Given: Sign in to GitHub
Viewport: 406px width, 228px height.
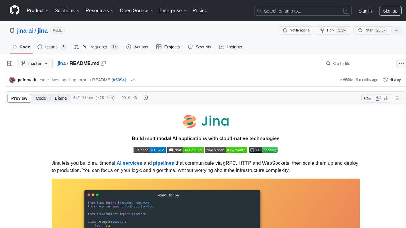Looking at the screenshot, I should pos(365,11).
